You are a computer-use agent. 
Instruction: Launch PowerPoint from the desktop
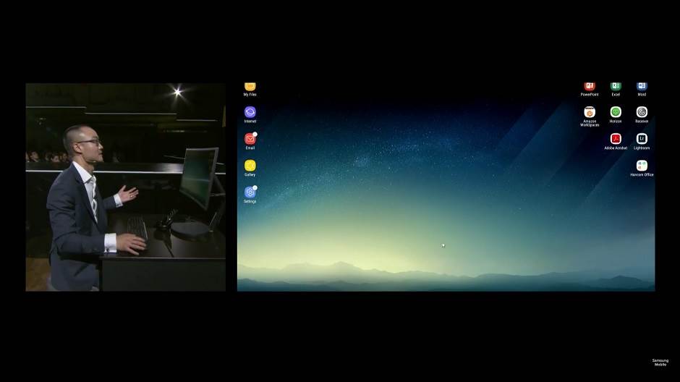coord(590,88)
